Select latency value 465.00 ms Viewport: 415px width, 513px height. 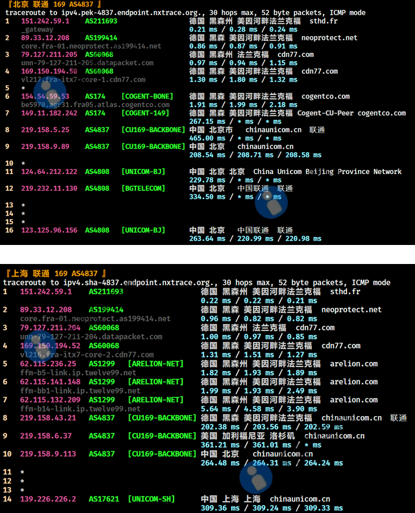[207, 138]
